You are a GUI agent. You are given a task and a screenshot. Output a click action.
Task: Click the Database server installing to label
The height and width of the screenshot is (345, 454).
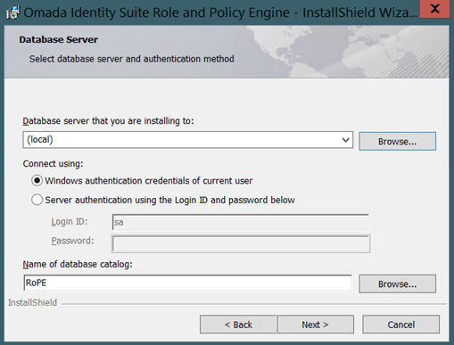point(108,121)
